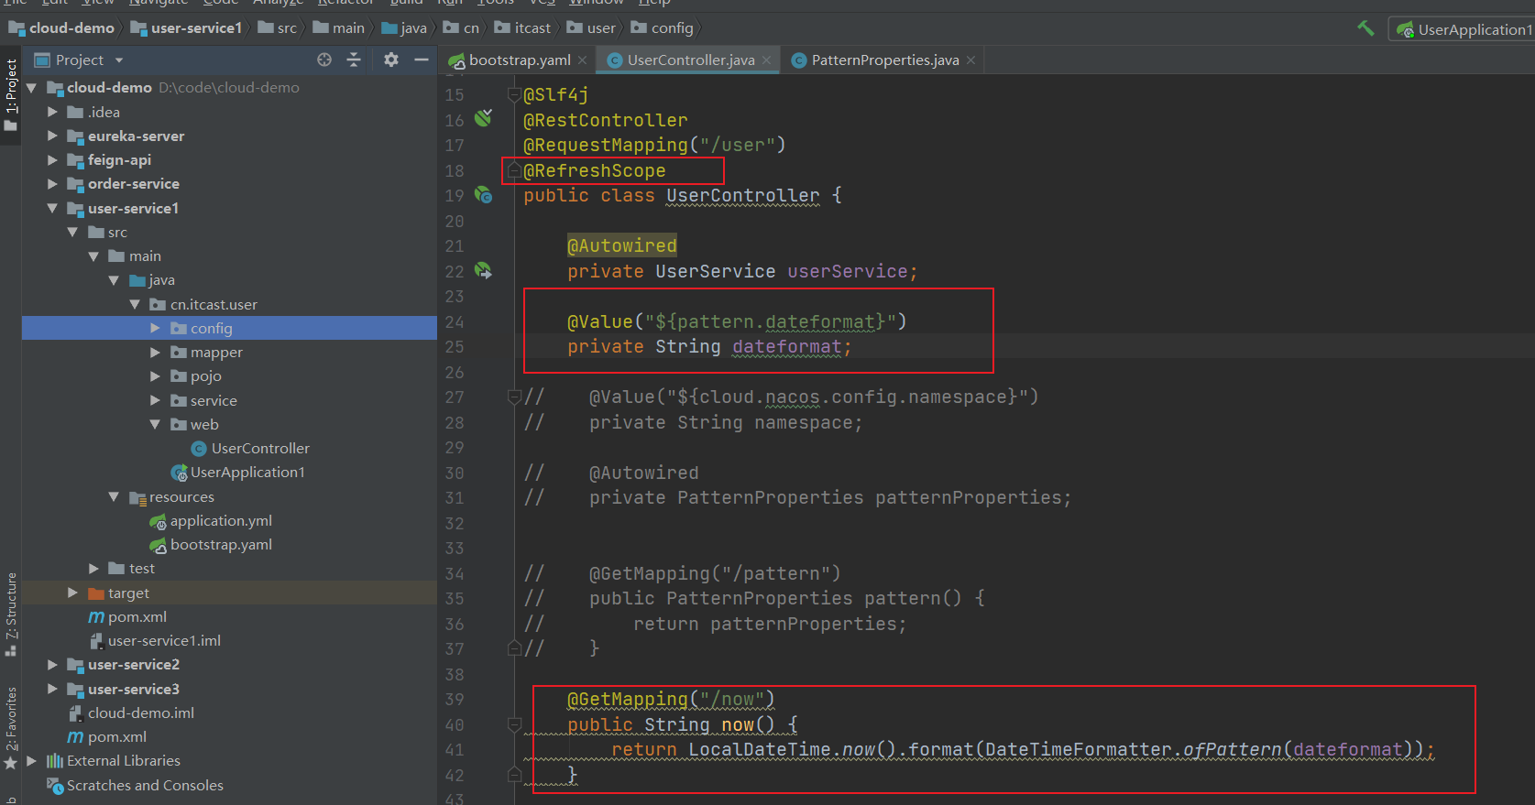Click fold marker at line 15 annotation
1535x805 pixels.
click(x=514, y=94)
